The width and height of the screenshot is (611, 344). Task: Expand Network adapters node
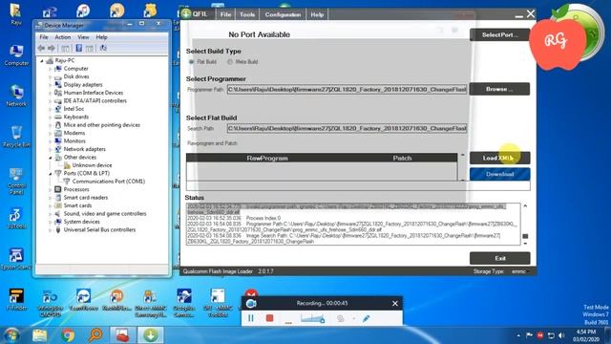click(x=50, y=149)
